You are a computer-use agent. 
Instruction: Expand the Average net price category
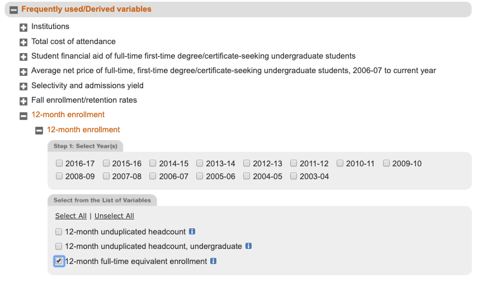pyautogui.click(x=23, y=71)
